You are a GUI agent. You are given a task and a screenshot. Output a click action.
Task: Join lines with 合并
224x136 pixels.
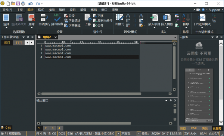[98, 26]
